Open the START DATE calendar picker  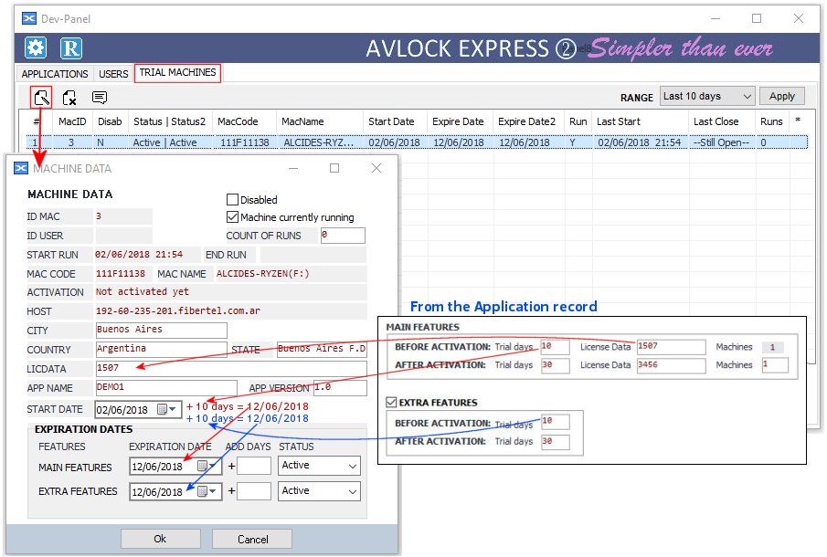tap(166, 409)
